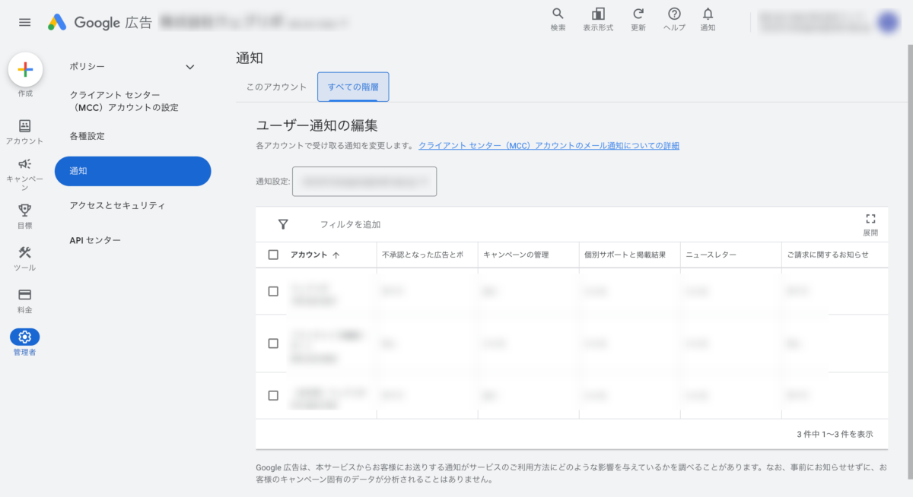The width and height of the screenshot is (913, 497).
Task: Switch to the このアカウント tab
Action: coord(276,87)
